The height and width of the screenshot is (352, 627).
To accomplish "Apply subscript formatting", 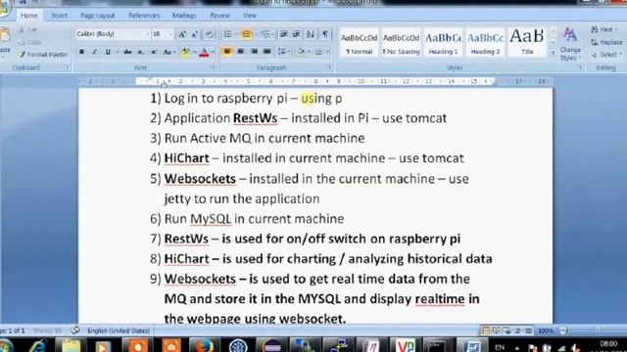I will click(140, 52).
